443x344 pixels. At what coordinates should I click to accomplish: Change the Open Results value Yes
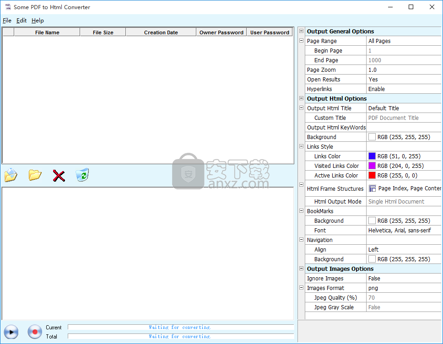tap(404, 79)
